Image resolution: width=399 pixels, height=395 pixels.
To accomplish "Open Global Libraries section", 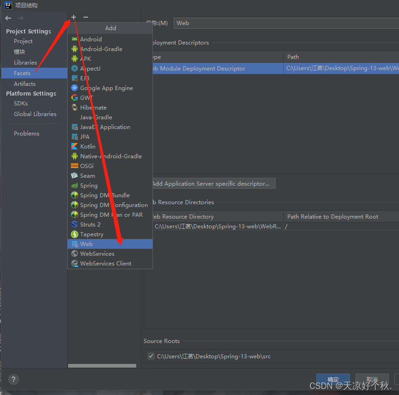I will [35, 114].
